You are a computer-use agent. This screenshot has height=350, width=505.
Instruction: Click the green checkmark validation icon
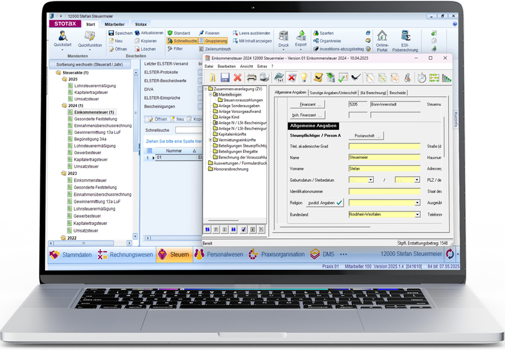(x=343, y=77)
